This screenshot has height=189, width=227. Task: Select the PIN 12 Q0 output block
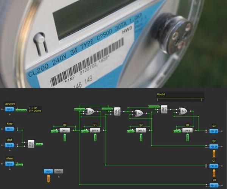pyautogui.click(x=214, y=185)
